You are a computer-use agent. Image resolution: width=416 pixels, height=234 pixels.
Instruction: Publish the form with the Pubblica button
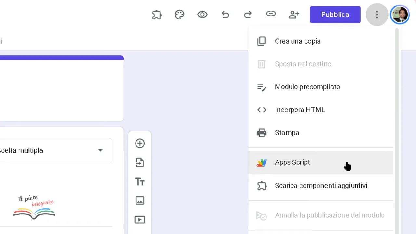point(335,15)
